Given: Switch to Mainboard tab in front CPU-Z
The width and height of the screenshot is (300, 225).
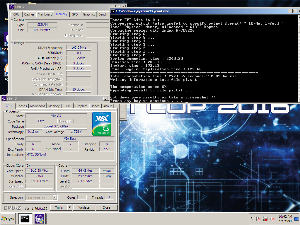Looking at the screenshot, I should point(37,106).
